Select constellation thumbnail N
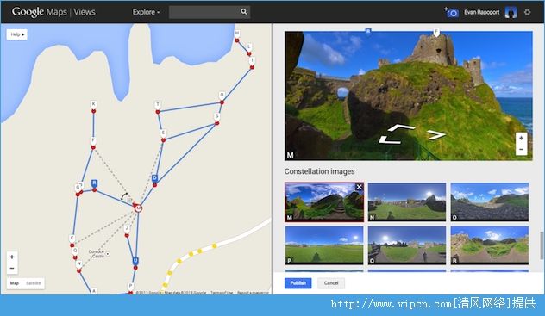Screen dimensions: 545x316 pos(407,201)
